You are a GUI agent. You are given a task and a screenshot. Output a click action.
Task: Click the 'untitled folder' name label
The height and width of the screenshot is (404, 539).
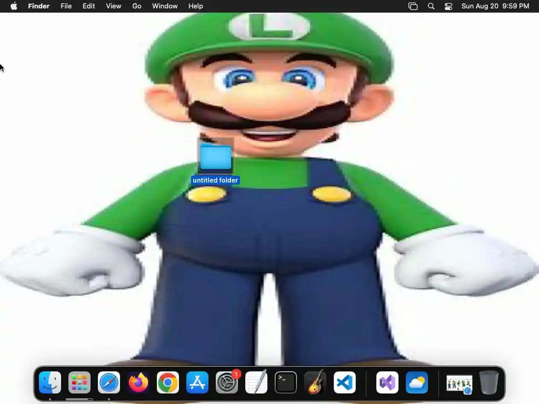pyautogui.click(x=215, y=180)
